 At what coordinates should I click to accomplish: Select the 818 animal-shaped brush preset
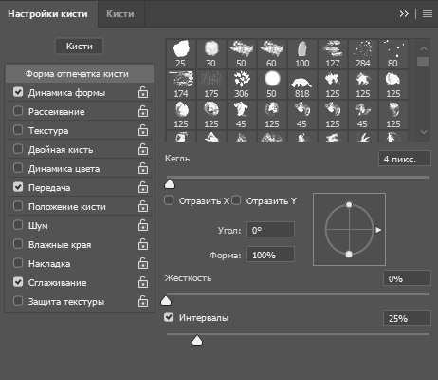(301, 85)
